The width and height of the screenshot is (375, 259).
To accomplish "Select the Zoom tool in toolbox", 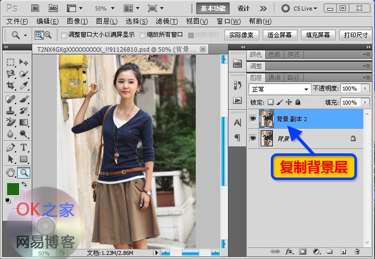I will click(24, 172).
